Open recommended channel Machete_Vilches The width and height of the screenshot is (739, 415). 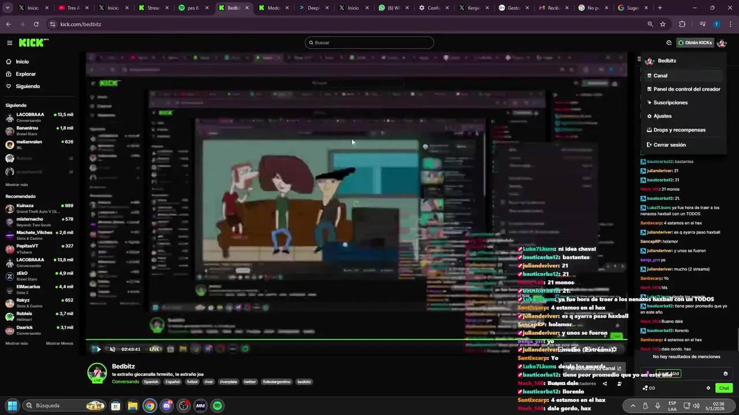pyautogui.click(x=39, y=235)
